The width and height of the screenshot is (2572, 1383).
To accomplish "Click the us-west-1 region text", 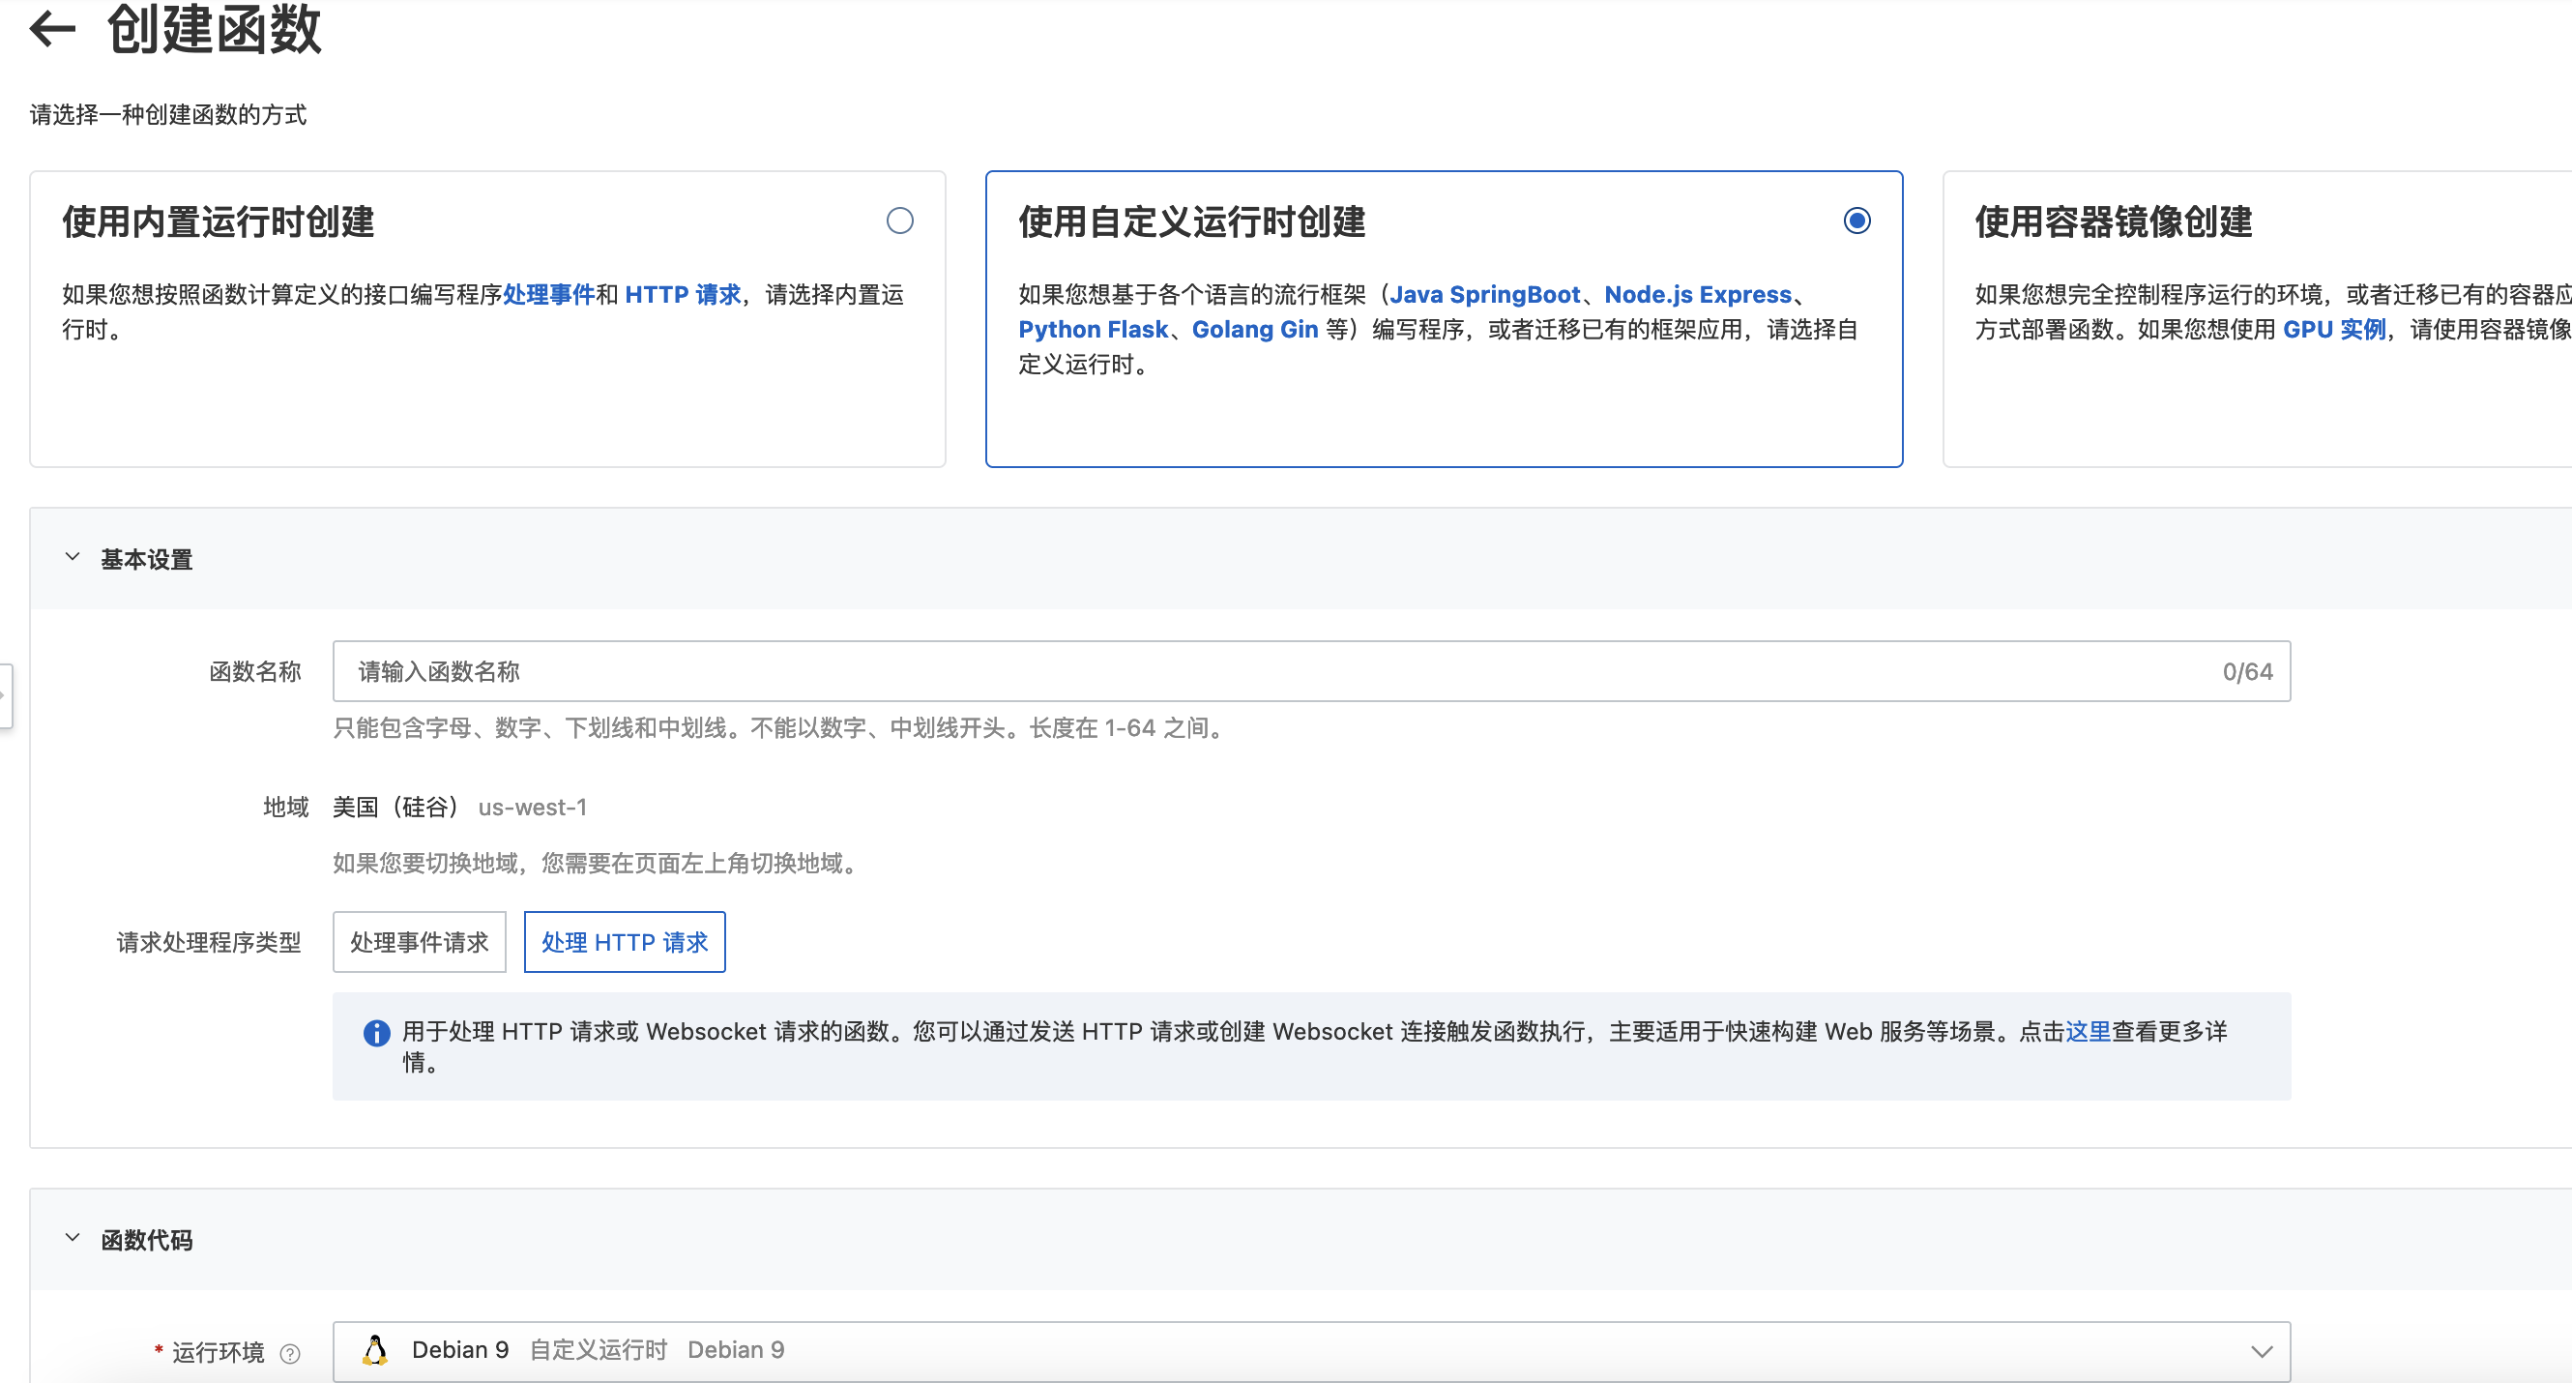I will point(532,807).
